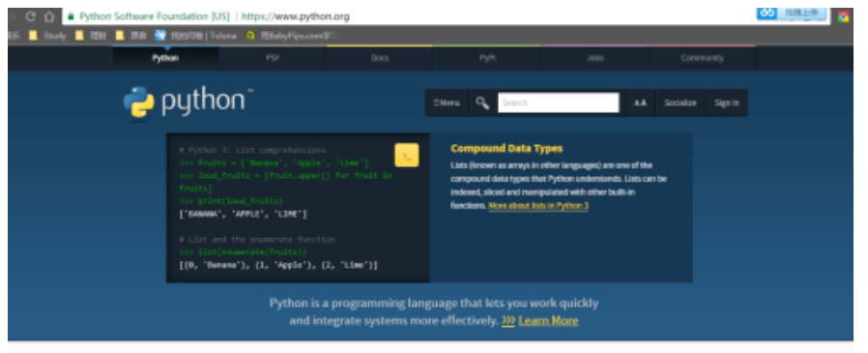Adjust text size with the A A button

[x=640, y=103]
